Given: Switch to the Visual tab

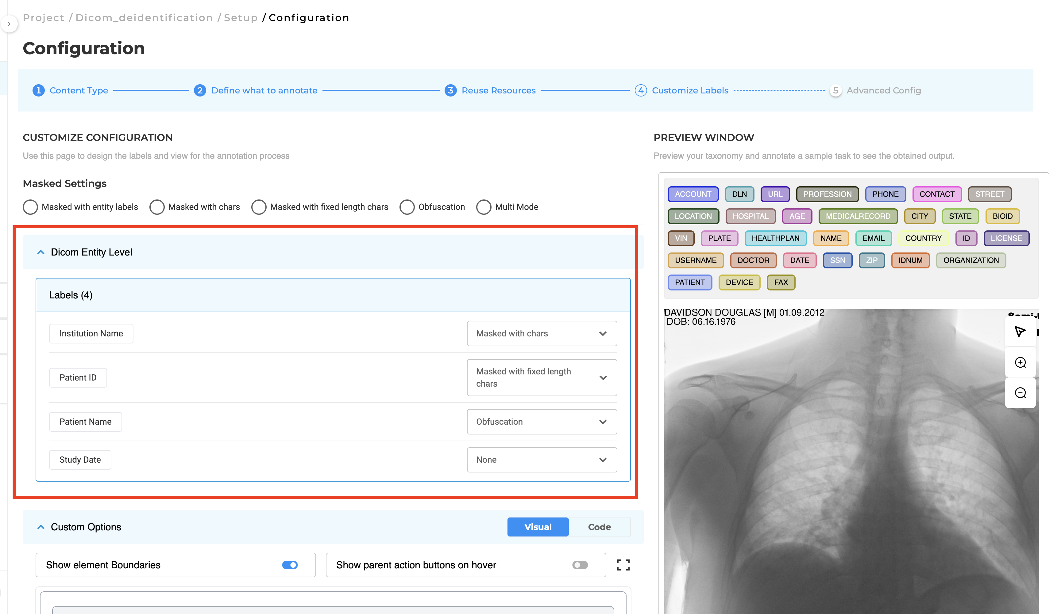Looking at the screenshot, I should (x=538, y=527).
